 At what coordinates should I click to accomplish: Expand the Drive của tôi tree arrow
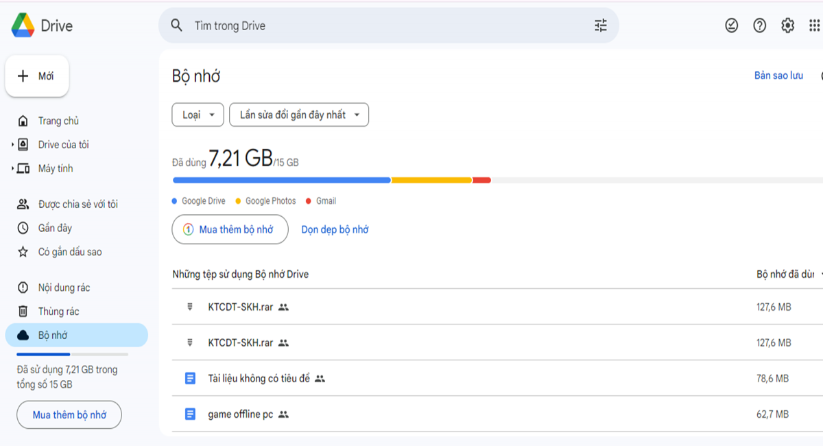pos(12,145)
